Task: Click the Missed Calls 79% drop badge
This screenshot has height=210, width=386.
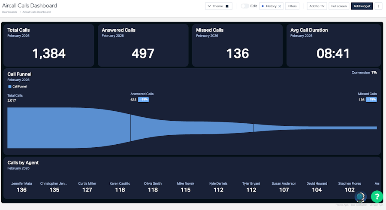Action: pyautogui.click(x=371, y=100)
